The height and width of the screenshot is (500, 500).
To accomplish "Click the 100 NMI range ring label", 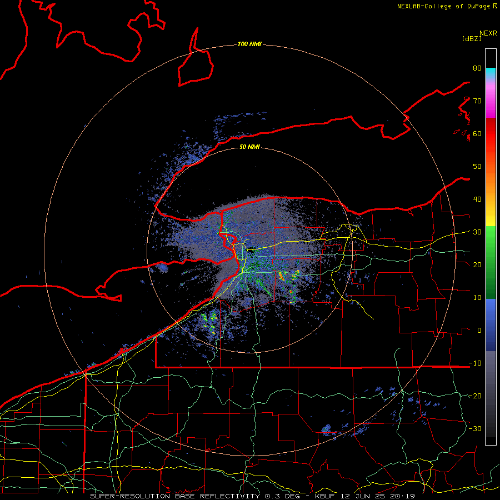I will click(249, 44).
